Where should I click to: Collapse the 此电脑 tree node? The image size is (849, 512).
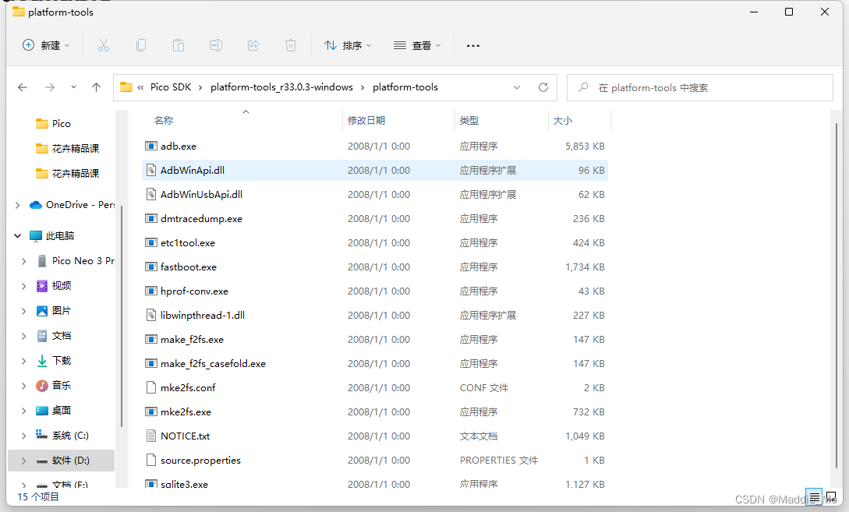click(x=17, y=236)
